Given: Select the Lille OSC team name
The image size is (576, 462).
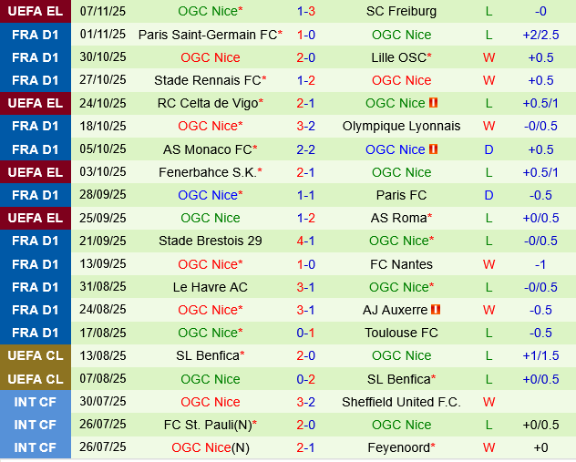Looking at the screenshot, I should (398, 57).
